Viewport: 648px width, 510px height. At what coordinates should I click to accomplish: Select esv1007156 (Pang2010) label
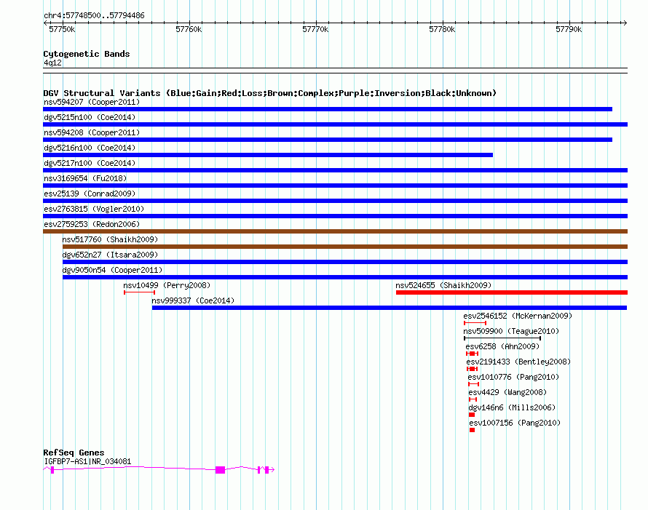click(x=515, y=423)
